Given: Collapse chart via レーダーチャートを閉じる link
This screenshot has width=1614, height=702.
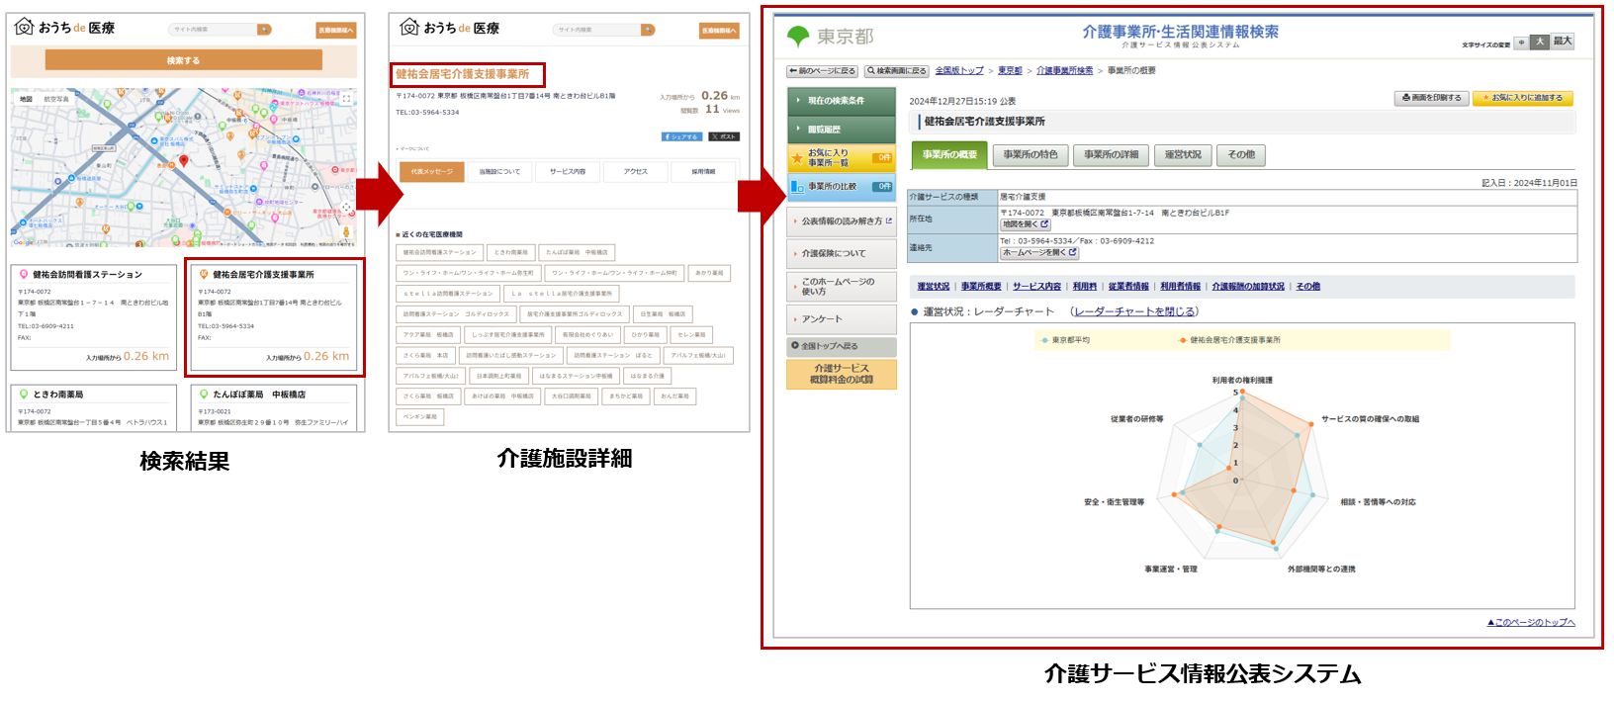Looking at the screenshot, I should pos(1134,311).
